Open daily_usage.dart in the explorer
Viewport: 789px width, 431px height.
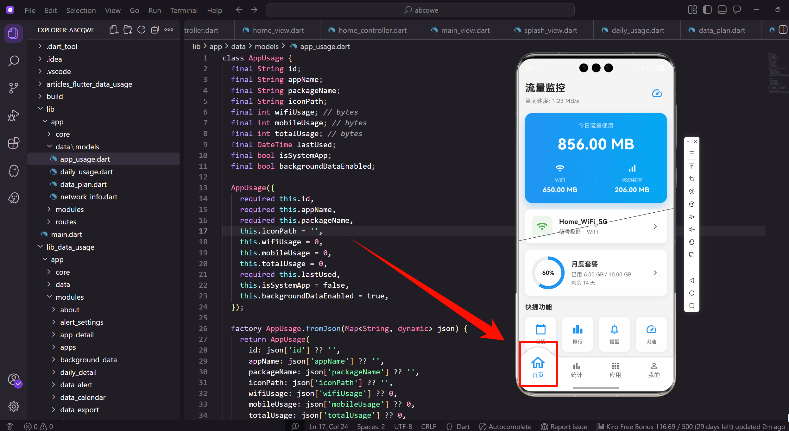(x=103, y=172)
